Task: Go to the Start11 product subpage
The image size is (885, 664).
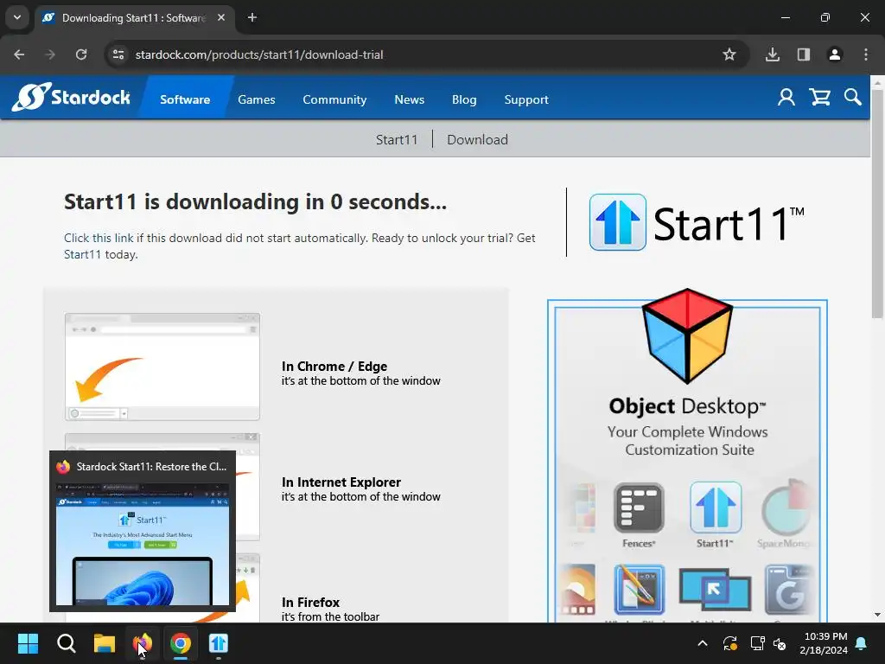Action: pos(397,139)
